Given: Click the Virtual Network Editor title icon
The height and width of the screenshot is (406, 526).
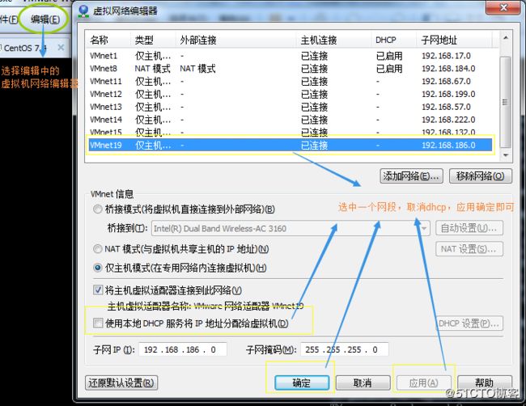Looking at the screenshot, I should coord(83,12).
